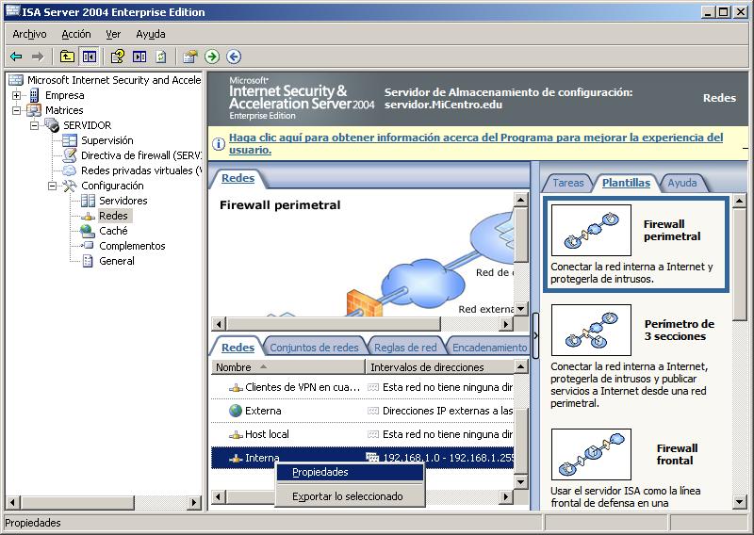This screenshot has width=754, height=535.
Task: Expand the Empresa tree node
Action: click(x=17, y=95)
